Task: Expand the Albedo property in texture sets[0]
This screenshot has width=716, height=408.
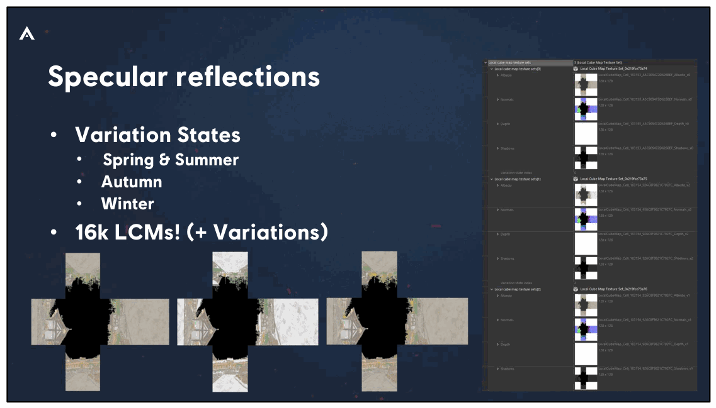Action: (x=497, y=75)
